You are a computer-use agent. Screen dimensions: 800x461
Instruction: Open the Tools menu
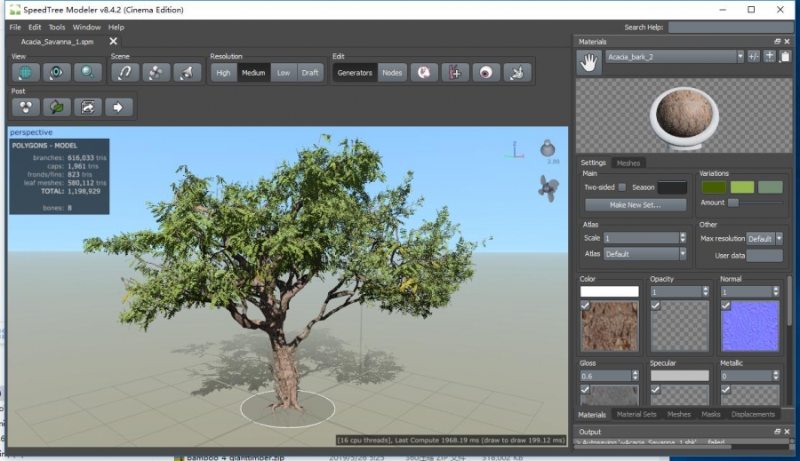coord(57,28)
